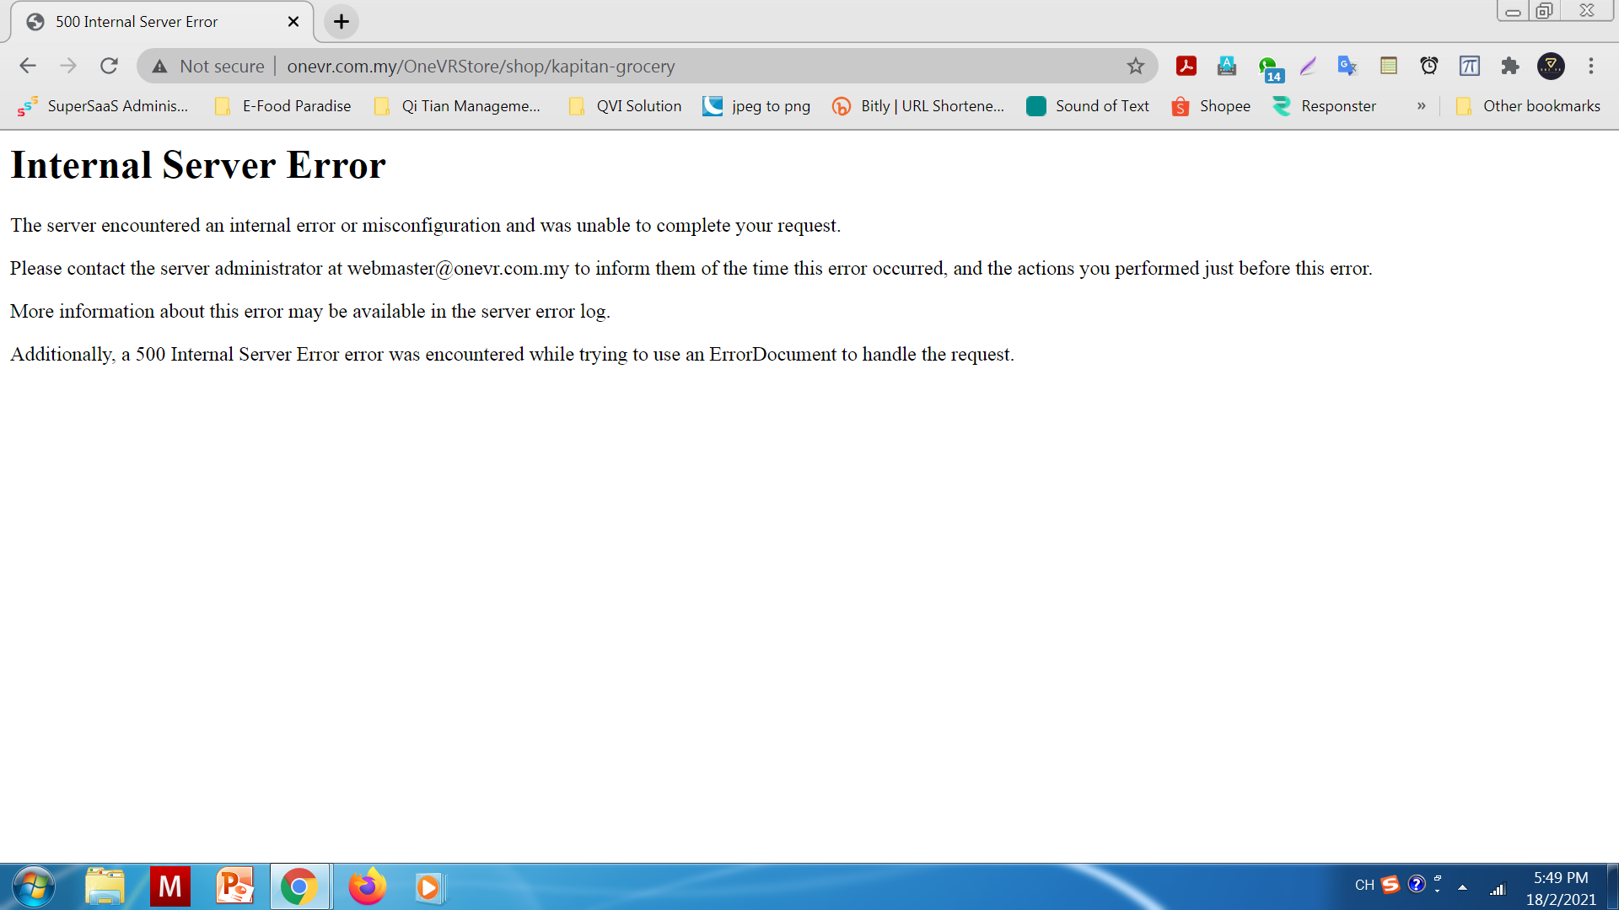The image size is (1619, 910).
Task: Open the Other bookmarks folder
Action: [x=1528, y=106]
